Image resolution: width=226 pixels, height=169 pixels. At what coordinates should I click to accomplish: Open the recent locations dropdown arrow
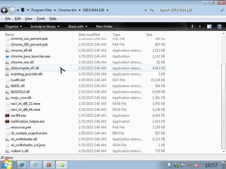[18, 10]
